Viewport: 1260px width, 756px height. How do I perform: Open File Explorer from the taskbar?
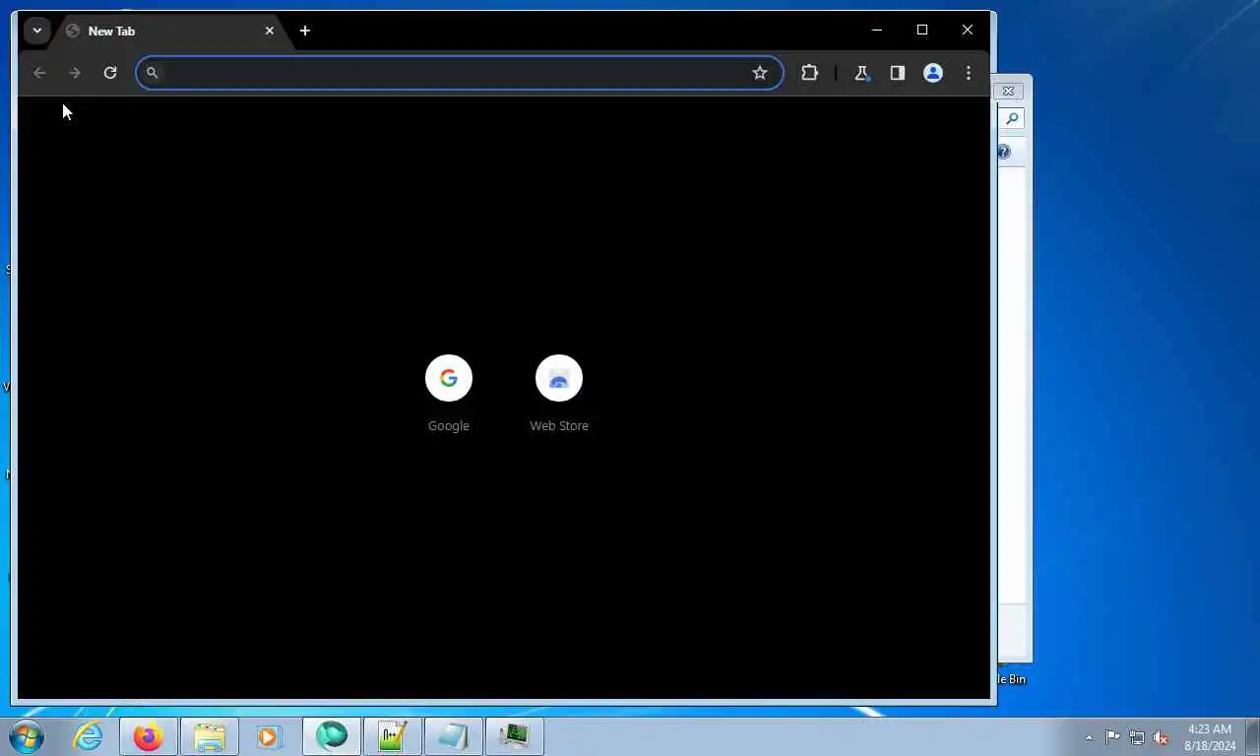click(x=210, y=736)
